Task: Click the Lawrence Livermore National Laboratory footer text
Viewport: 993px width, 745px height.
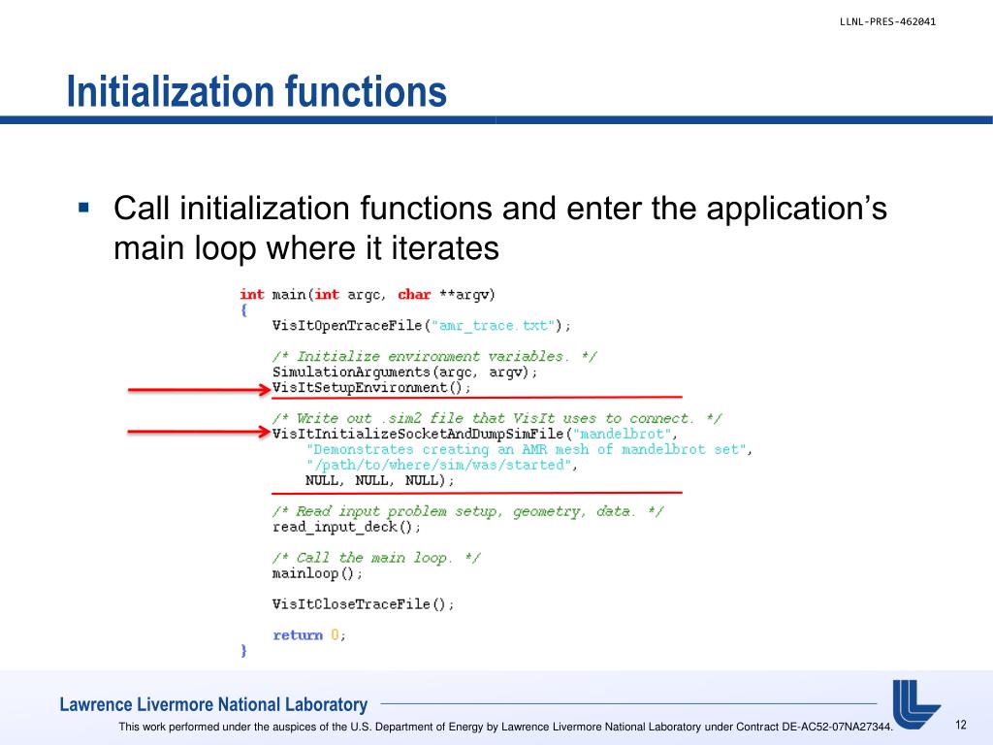Action: click(x=213, y=704)
